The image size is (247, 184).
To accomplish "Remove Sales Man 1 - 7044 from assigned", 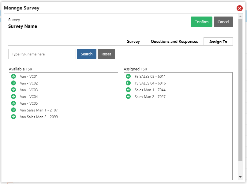I will click(x=128, y=90).
